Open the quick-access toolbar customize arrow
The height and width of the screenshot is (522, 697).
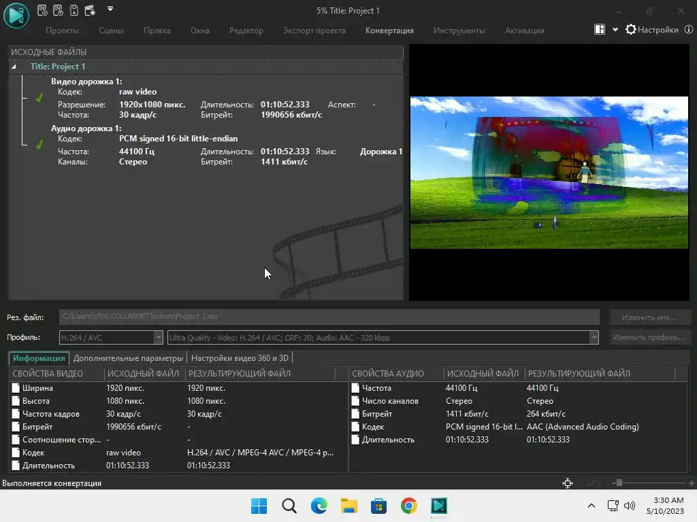pos(110,8)
